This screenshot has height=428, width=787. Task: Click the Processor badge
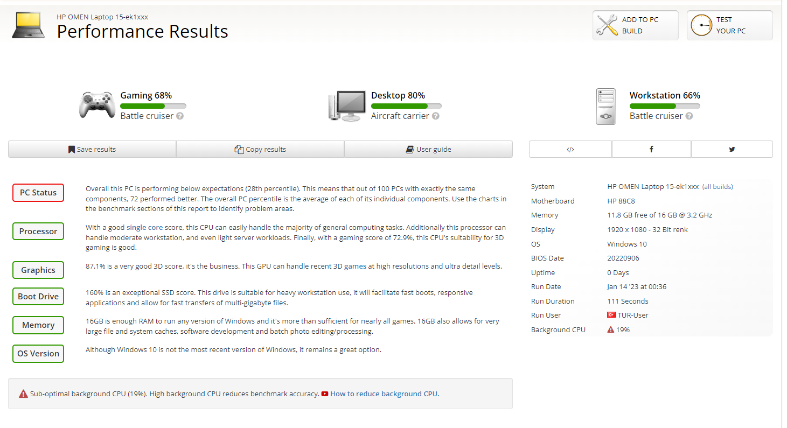[x=38, y=231]
